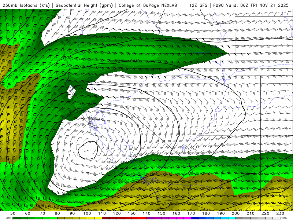Click the 150 value on color scale

click(x=161, y=213)
